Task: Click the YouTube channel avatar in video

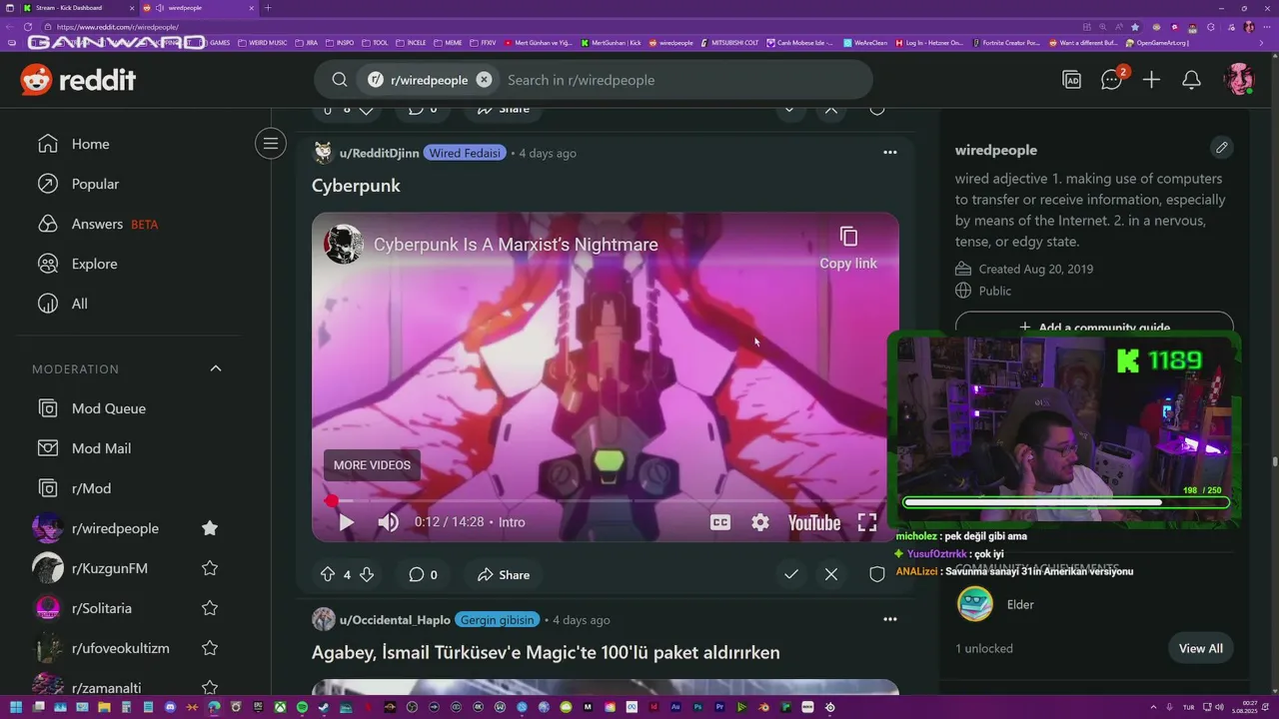Action: (343, 245)
